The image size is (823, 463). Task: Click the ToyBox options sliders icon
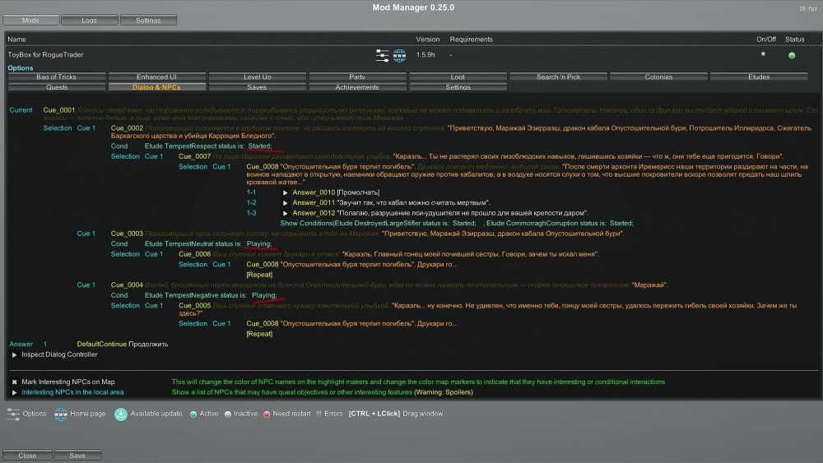coord(382,55)
